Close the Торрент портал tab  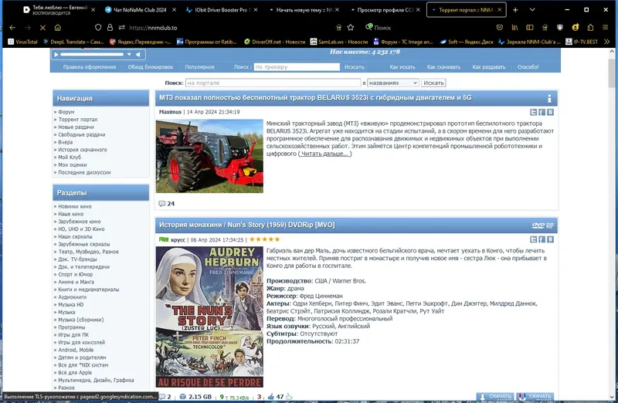pos(499,10)
